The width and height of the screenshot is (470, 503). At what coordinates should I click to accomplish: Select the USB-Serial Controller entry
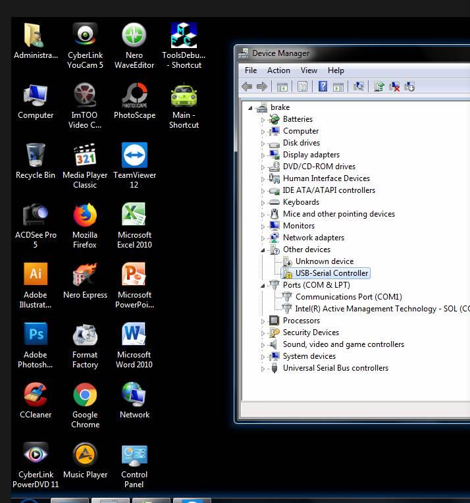point(331,273)
